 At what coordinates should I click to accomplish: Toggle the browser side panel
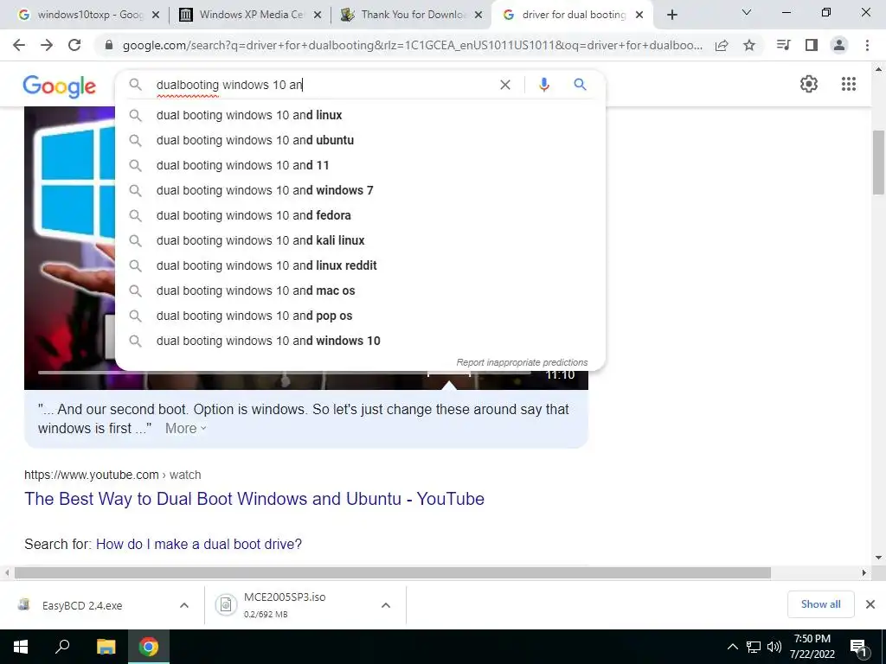[x=812, y=45]
